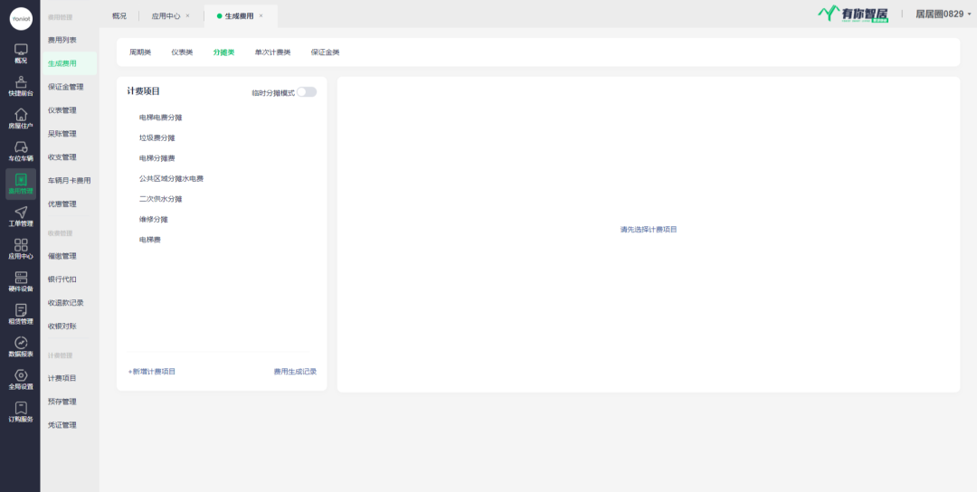Viewport: 977px width, 492px height.
Task: Close the 应用中心 page tab
Action: [187, 16]
